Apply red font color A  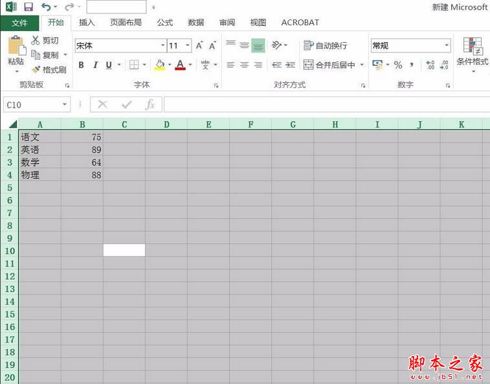click(180, 65)
